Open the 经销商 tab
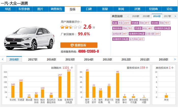The width and height of the screenshot is (178, 108). (153, 9)
